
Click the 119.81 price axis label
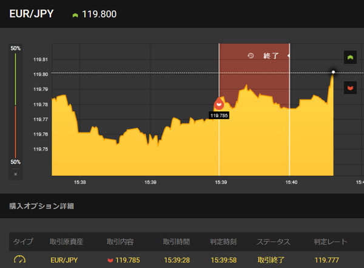pyautogui.click(x=41, y=60)
